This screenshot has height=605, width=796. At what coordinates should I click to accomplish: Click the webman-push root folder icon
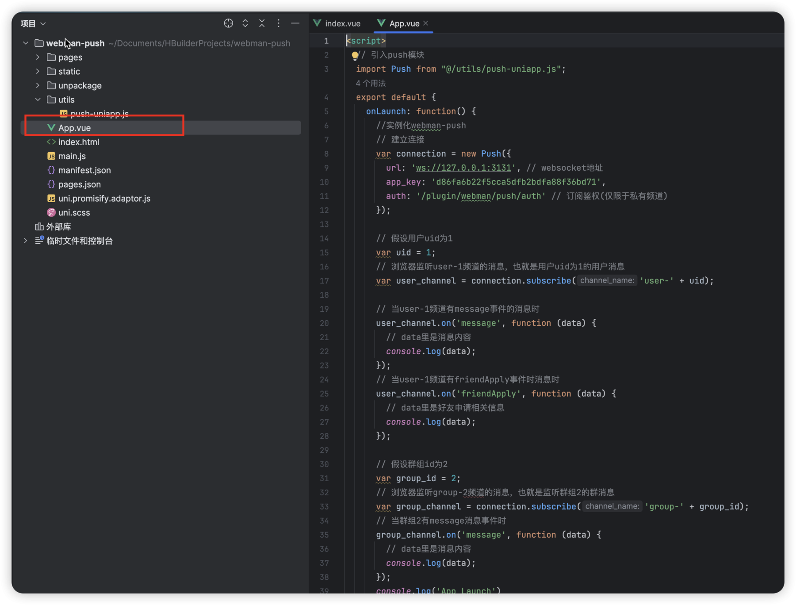[39, 43]
